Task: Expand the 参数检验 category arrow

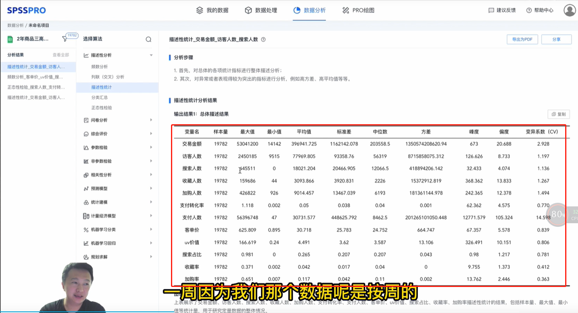Action: coord(151,147)
